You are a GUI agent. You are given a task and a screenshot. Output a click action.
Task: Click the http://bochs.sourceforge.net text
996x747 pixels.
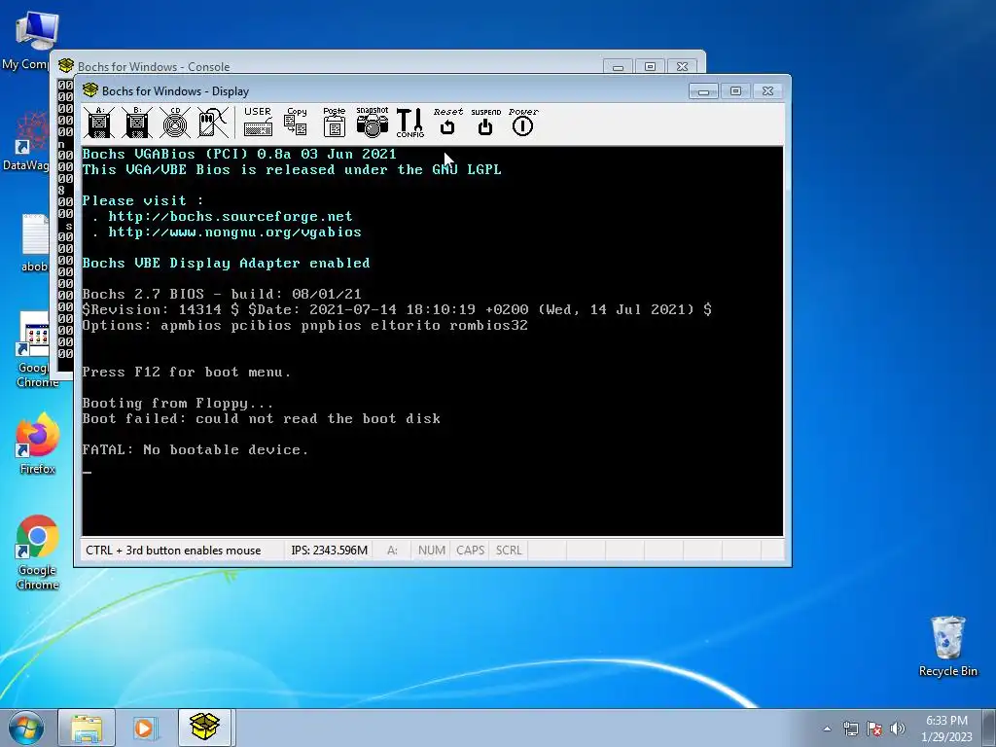click(231, 217)
